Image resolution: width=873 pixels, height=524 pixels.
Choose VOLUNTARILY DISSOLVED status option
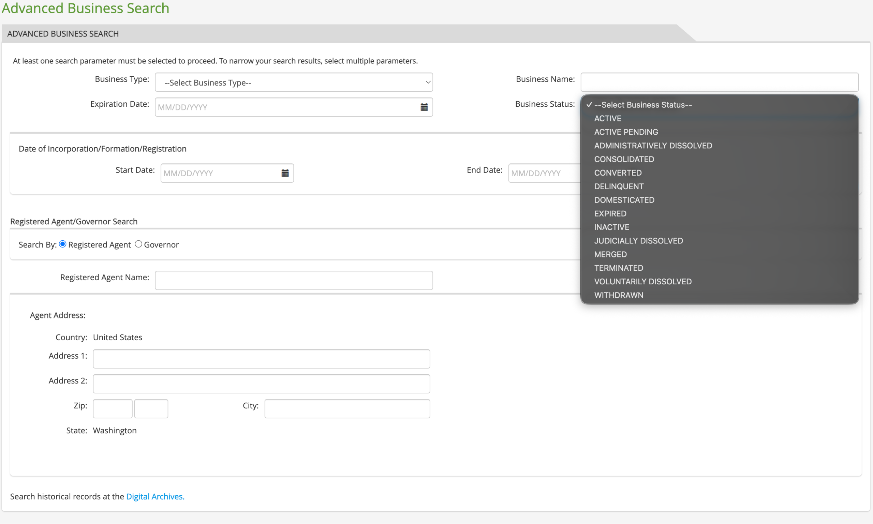720,281
